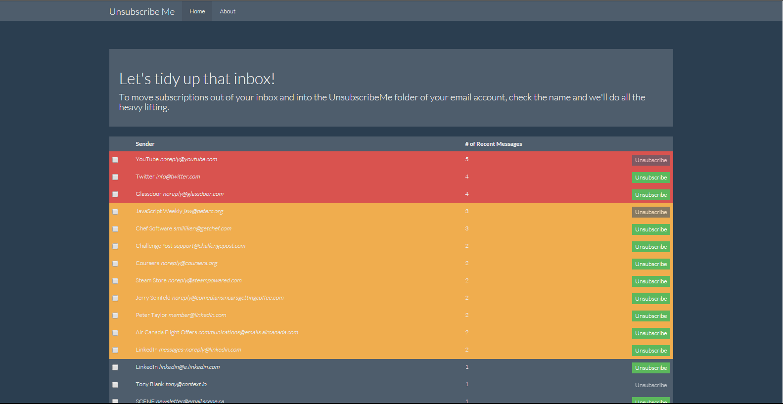
Task: Click Steam Store noreply@steampowered.com text
Action: point(189,280)
